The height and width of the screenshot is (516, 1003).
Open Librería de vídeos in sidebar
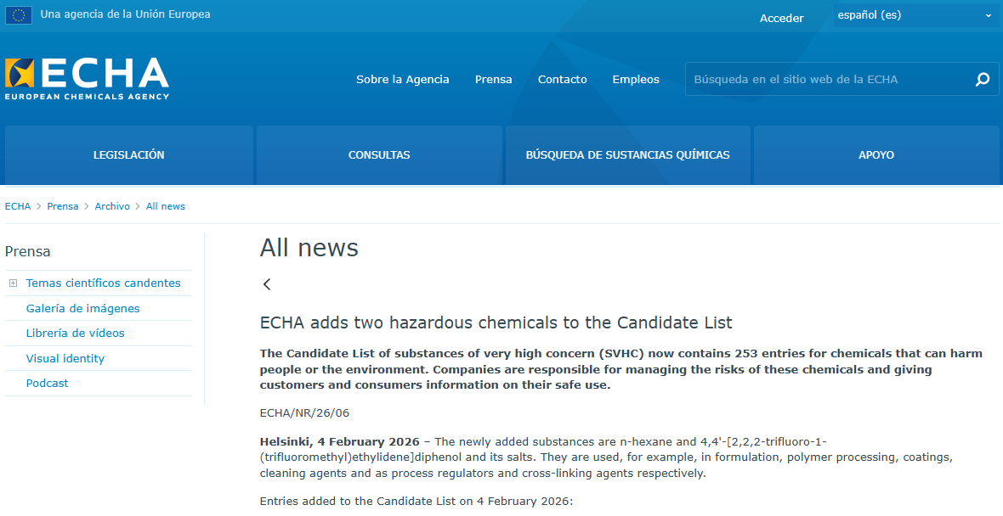(75, 334)
